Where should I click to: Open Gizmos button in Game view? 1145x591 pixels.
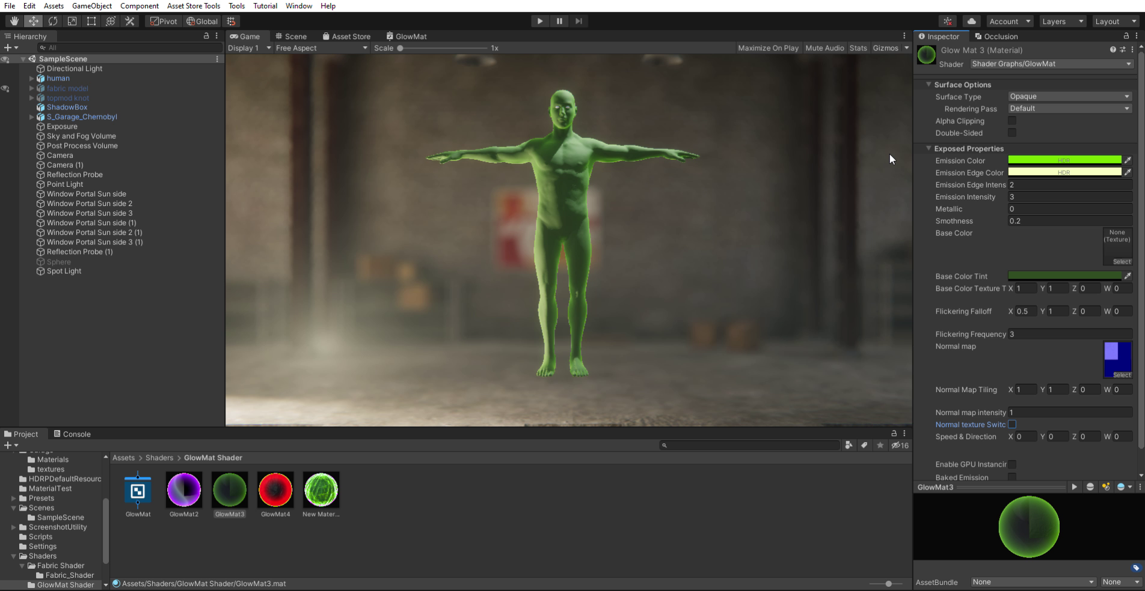886,48
